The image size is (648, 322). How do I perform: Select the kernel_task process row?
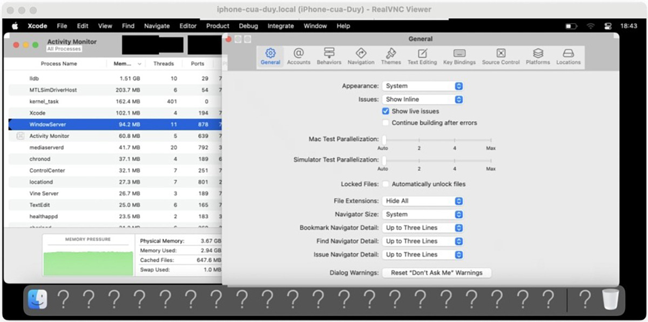point(116,102)
